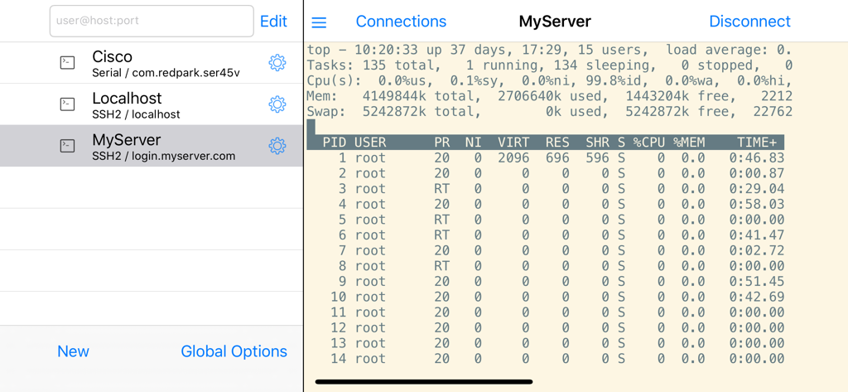
Task: Create a New connection
Action: click(x=73, y=351)
